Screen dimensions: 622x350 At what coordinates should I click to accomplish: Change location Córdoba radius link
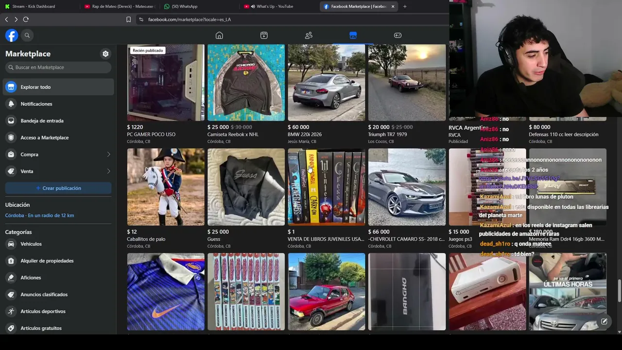[39, 215]
